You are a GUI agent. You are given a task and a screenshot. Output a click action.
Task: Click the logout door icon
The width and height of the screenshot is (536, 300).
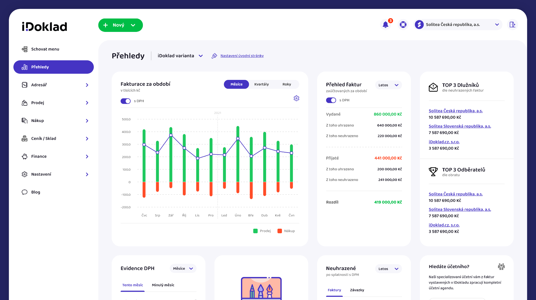pos(512,25)
